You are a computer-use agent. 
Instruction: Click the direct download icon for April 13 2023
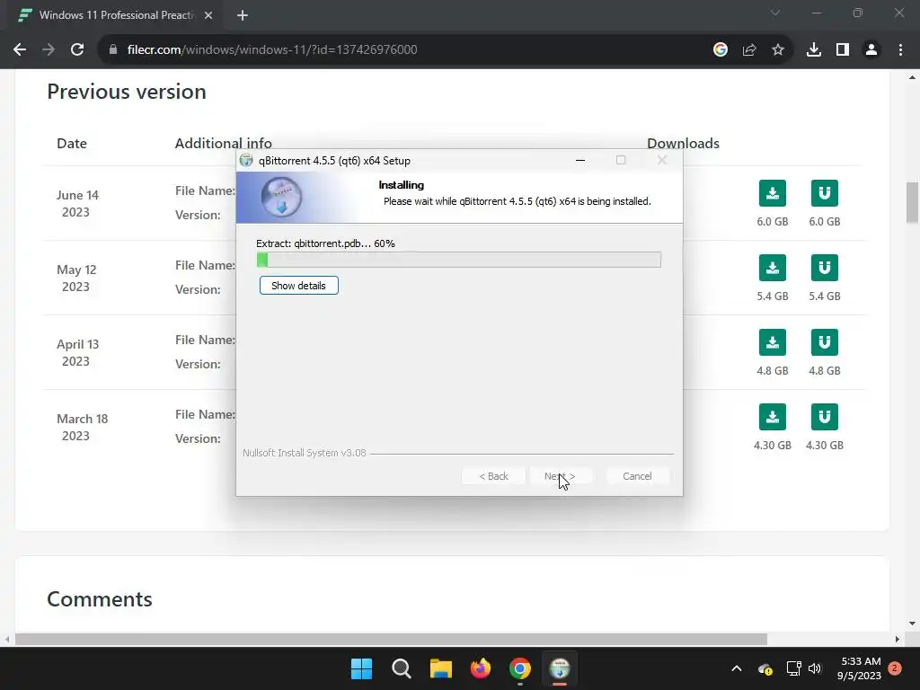[772, 342]
